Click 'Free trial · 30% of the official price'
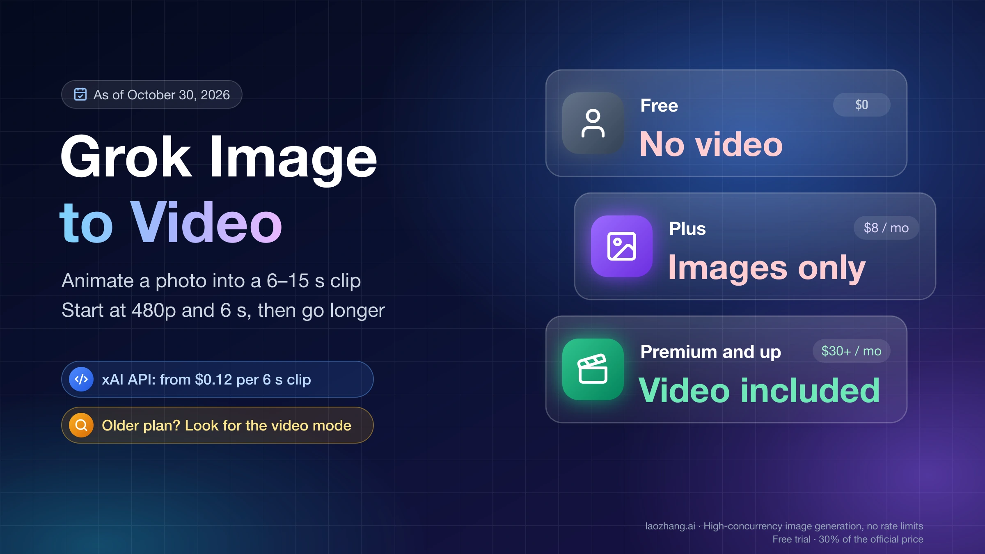The height and width of the screenshot is (554, 985). (848, 539)
